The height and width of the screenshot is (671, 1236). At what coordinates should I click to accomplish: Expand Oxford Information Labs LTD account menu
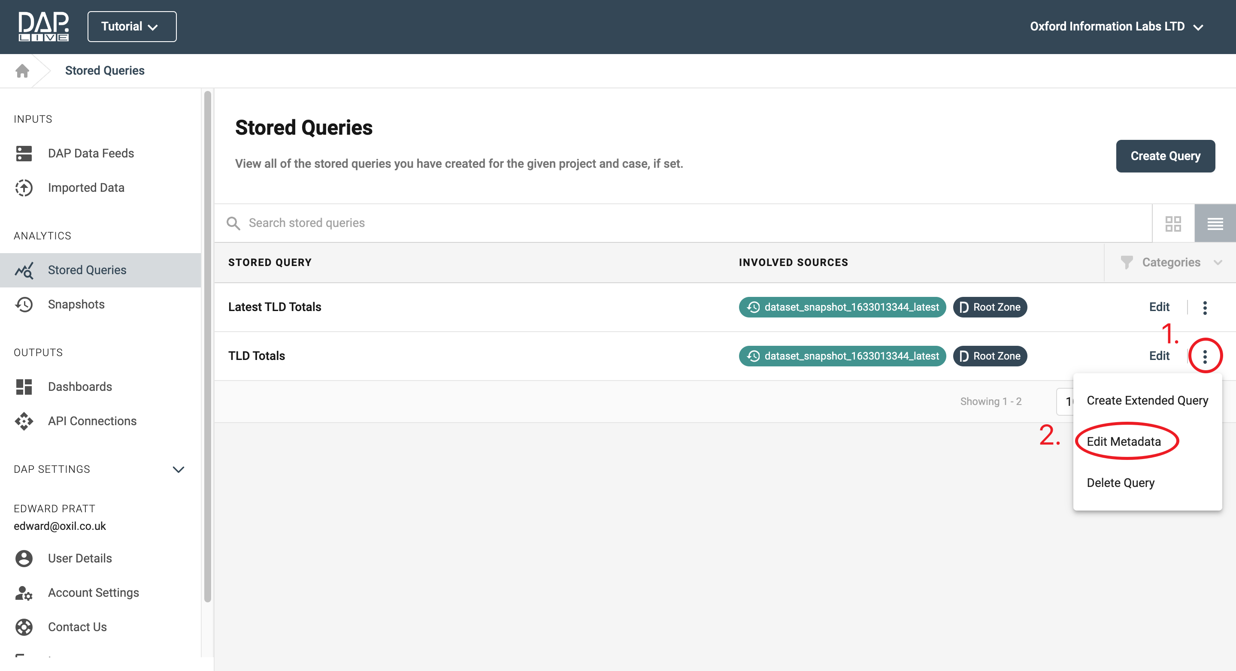tap(1116, 26)
